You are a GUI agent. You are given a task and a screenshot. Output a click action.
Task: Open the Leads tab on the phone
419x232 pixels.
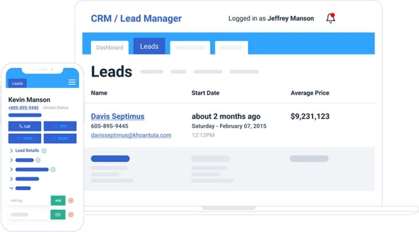click(18, 84)
